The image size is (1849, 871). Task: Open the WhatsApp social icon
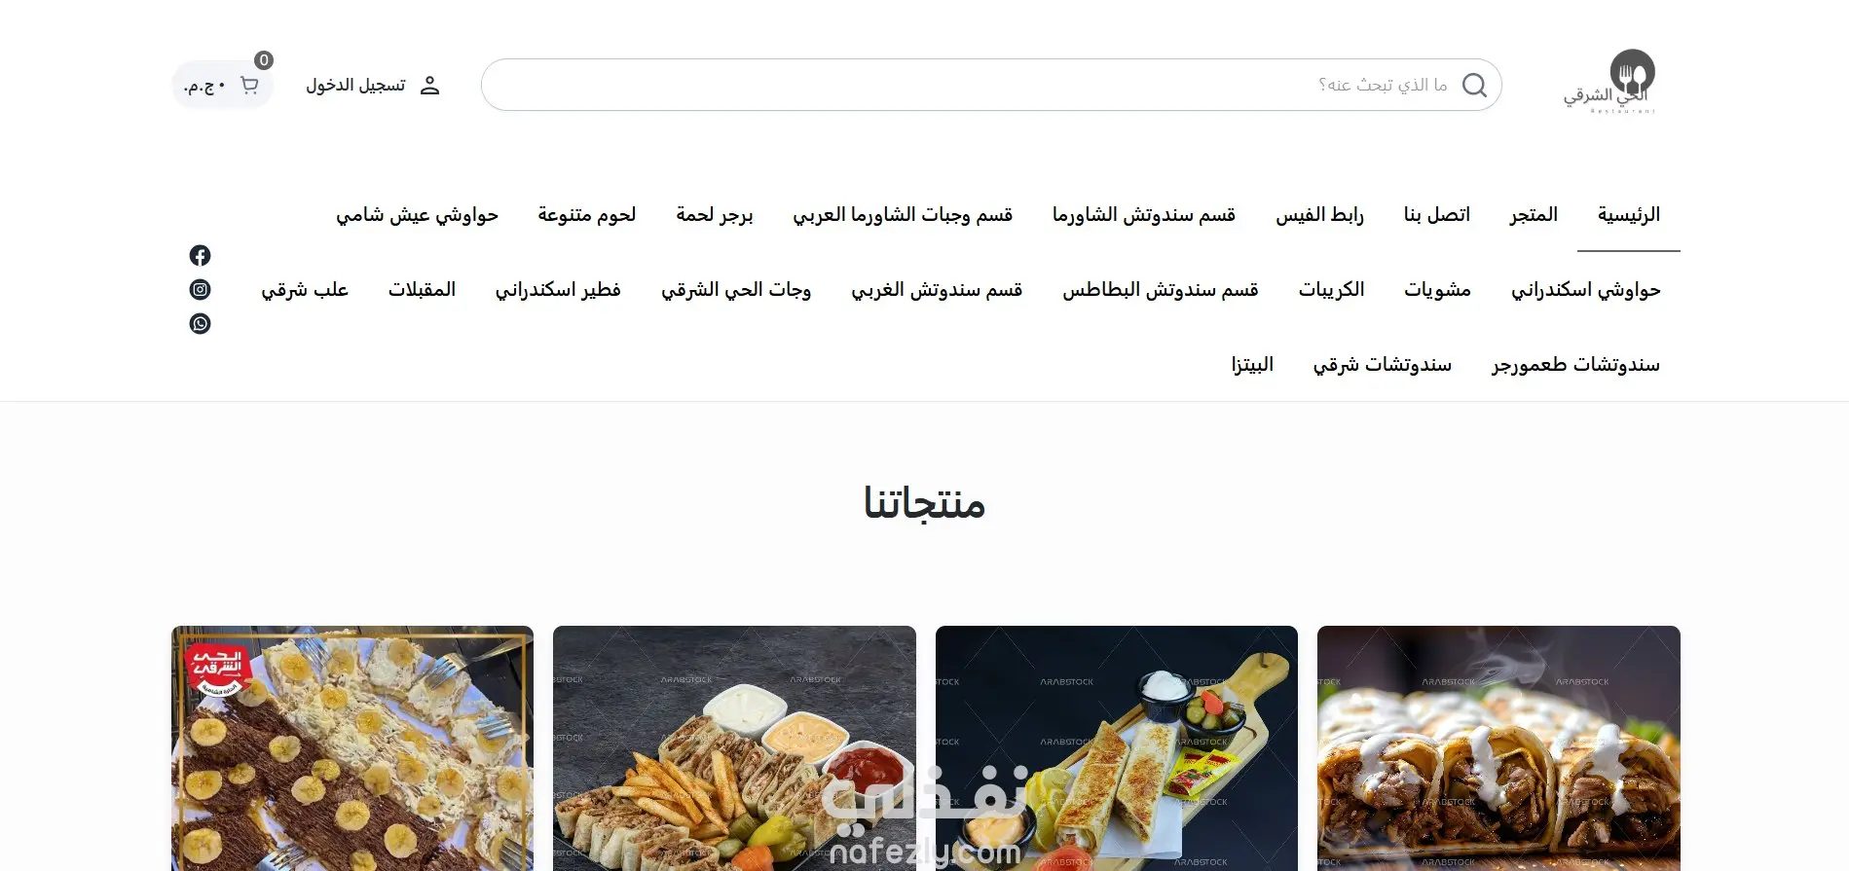pos(200,324)
